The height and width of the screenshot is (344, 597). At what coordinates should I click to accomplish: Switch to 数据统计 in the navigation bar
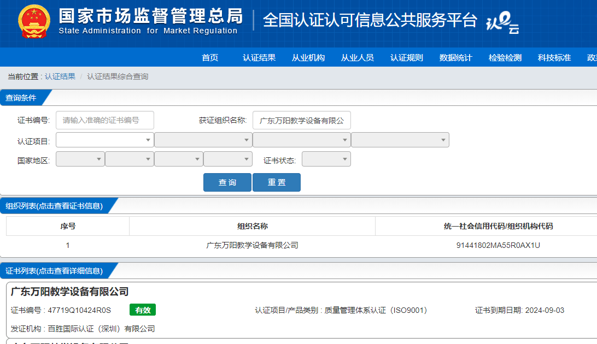(x=456, y=58)
